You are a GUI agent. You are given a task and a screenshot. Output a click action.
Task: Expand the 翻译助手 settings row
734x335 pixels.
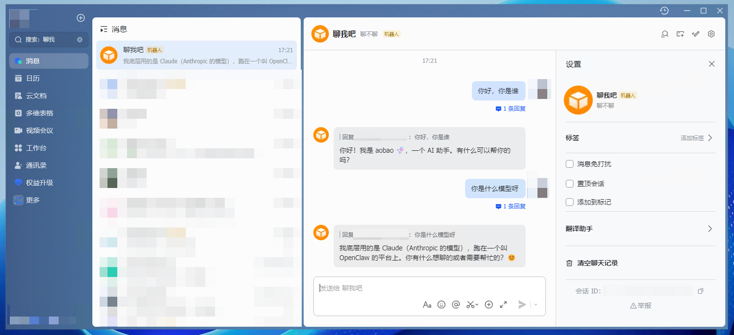pos(710,229)
